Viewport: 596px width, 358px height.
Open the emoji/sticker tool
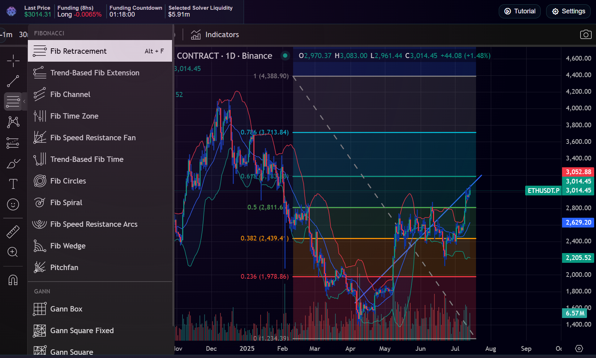[13, 204]
